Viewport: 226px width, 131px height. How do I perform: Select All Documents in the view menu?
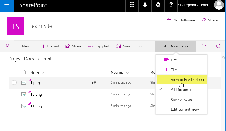182,90
